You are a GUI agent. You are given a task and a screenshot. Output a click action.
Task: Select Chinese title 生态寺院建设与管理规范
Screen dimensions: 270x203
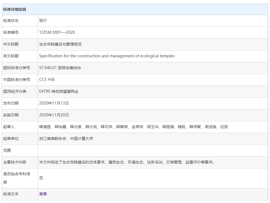pyautogui.click(x=60, y=44)
